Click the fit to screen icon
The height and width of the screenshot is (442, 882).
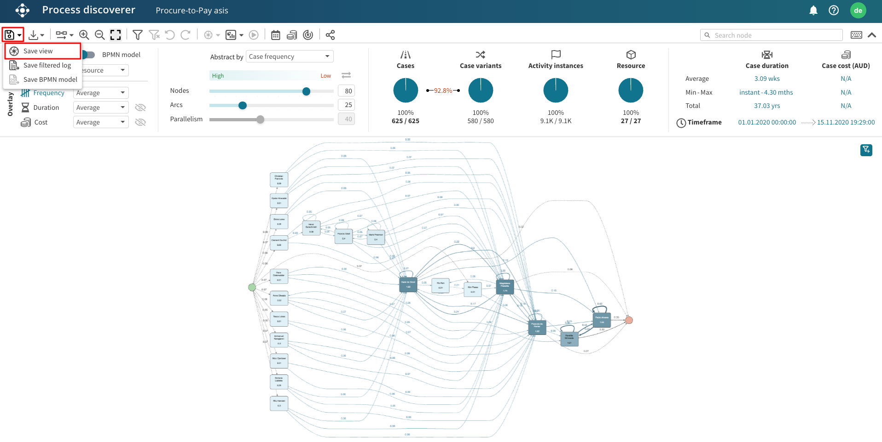point(116,35)
